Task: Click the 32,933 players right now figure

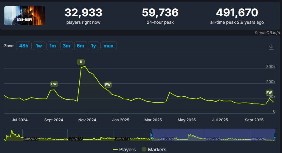Action: coord(83,12)
